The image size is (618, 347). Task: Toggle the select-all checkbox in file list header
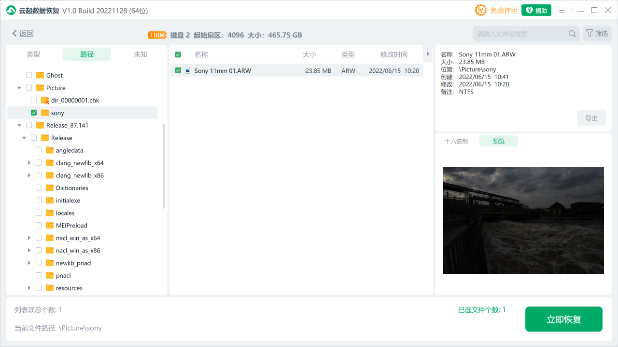[178, 54]
